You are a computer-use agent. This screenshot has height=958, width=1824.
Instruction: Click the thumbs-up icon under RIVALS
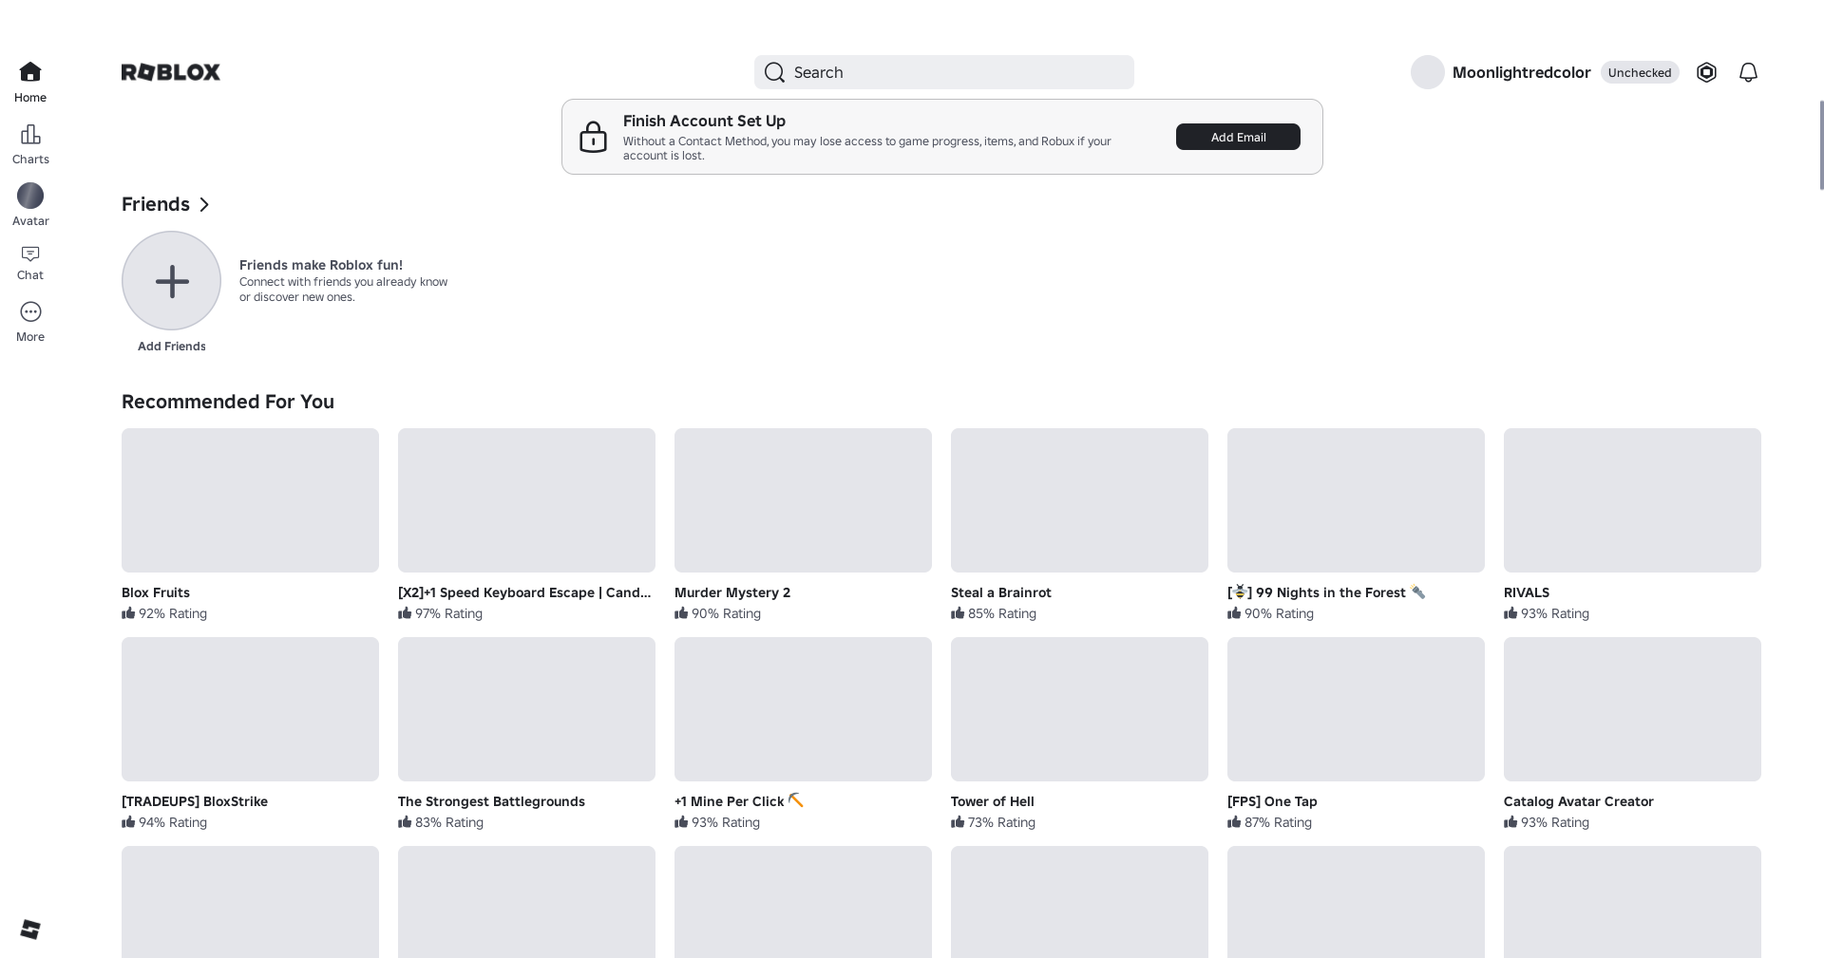click(1510, 613)
